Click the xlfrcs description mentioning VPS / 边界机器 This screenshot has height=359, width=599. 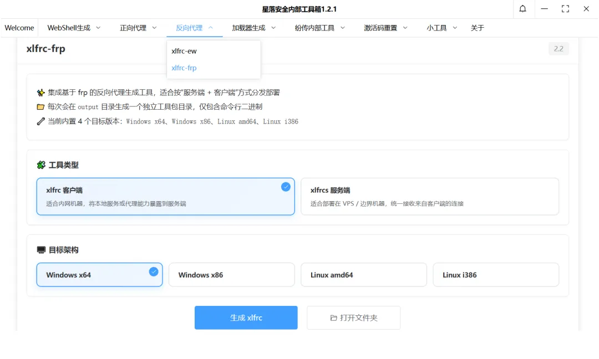point(387,204)
